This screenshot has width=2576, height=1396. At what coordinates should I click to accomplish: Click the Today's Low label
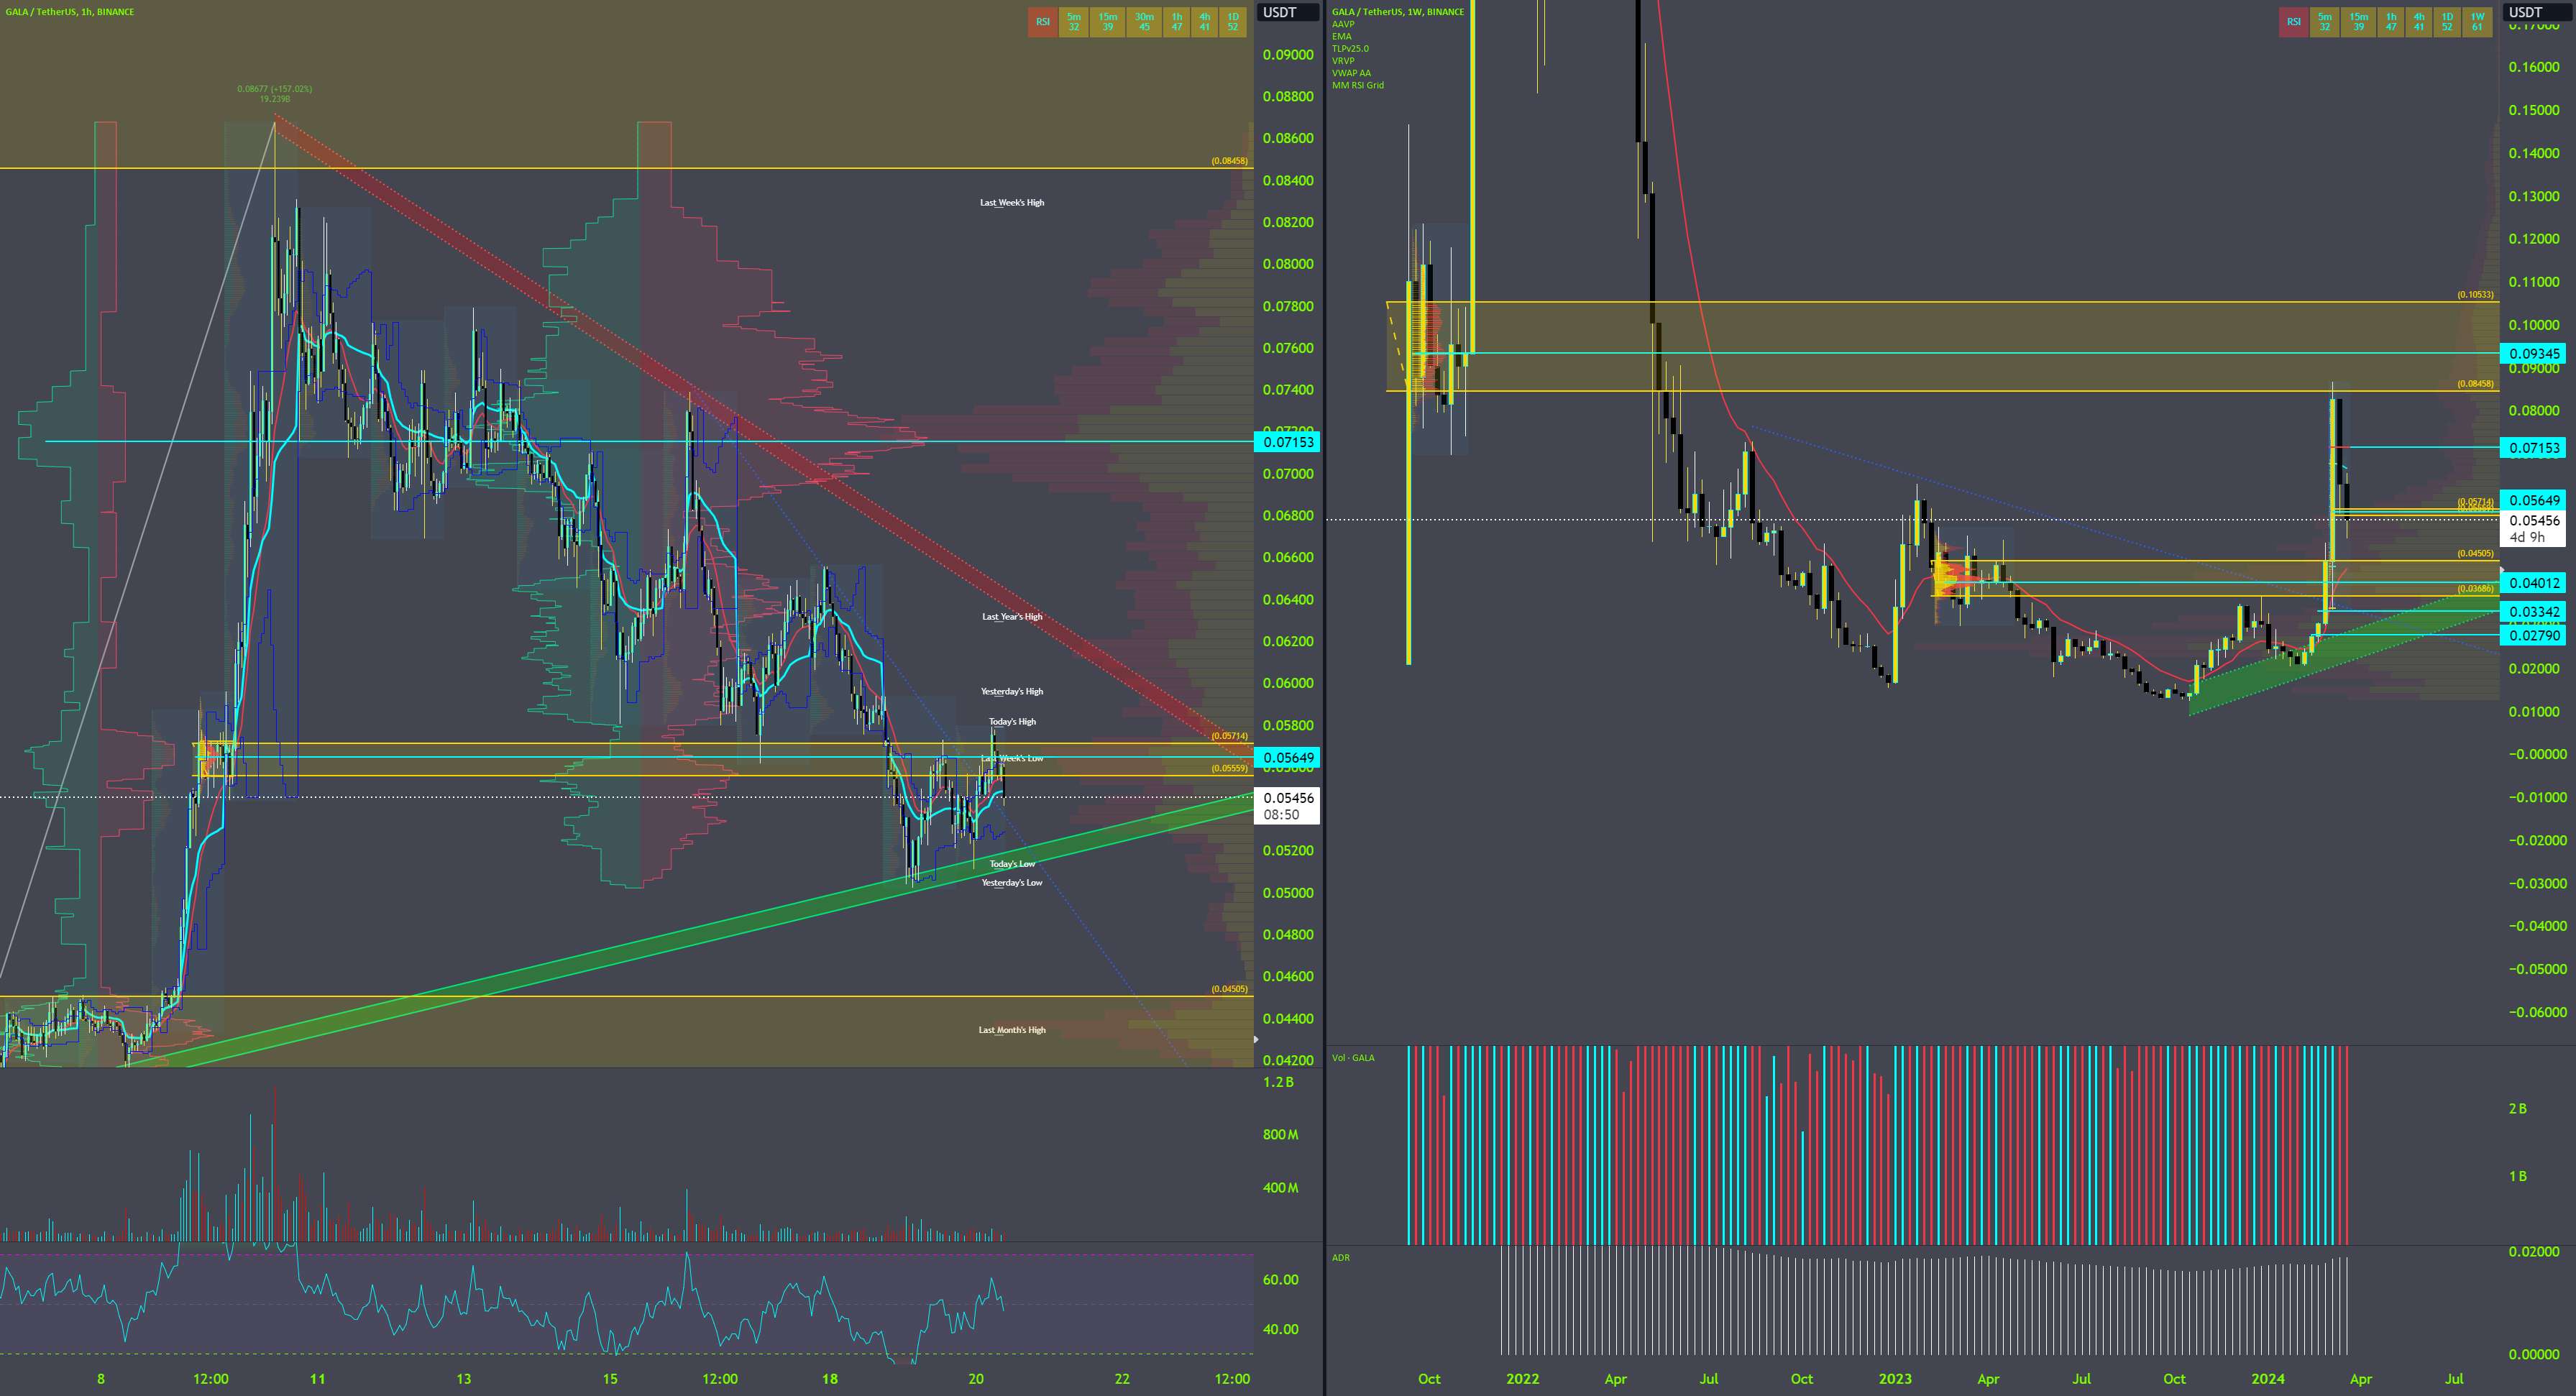tap(1012, 863)
